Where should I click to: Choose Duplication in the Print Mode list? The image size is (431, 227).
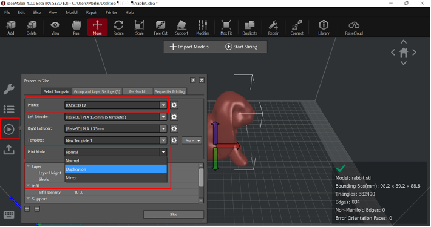coord(116,169)
